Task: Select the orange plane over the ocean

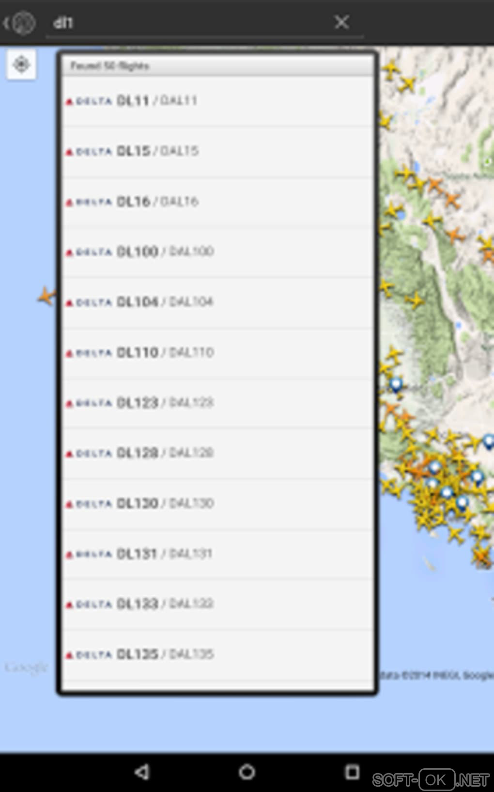Action: click(46, 296)
